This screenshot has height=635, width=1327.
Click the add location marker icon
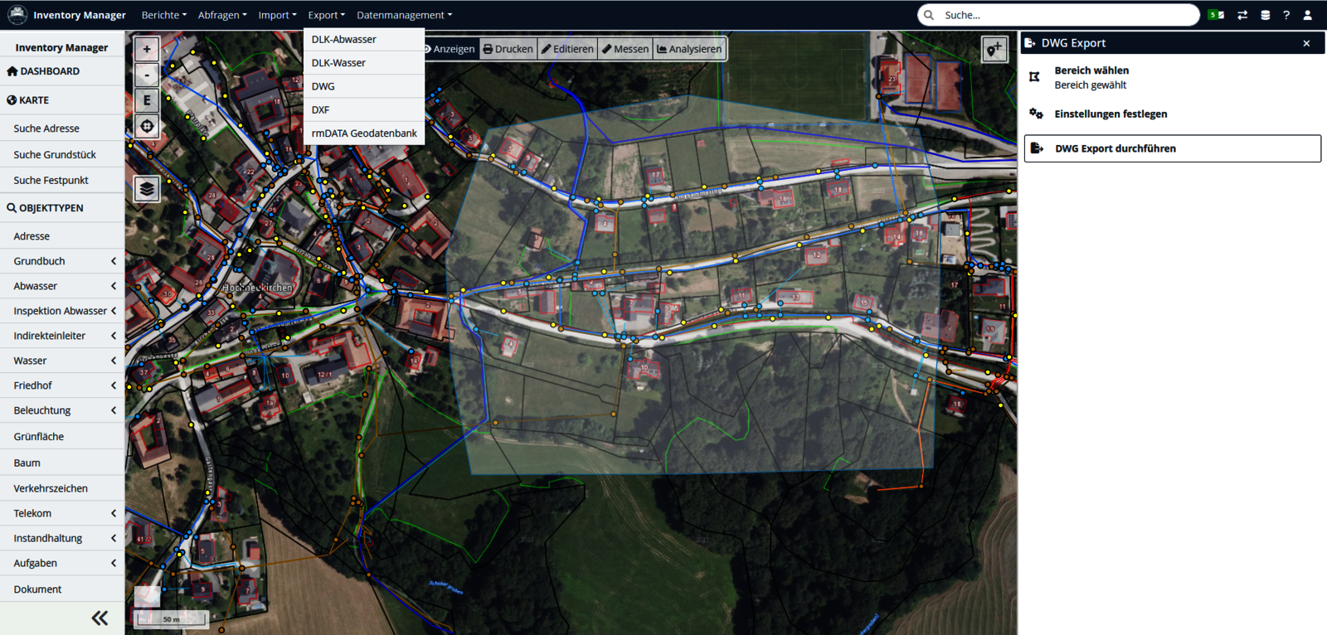pyautogui.click(x=994, y=50)
